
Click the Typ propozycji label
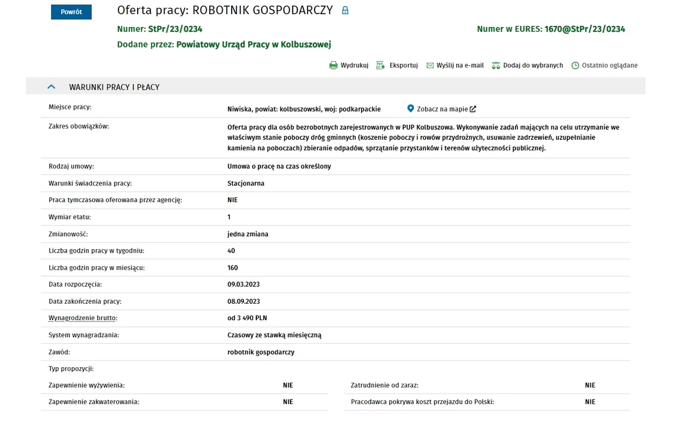71,369
